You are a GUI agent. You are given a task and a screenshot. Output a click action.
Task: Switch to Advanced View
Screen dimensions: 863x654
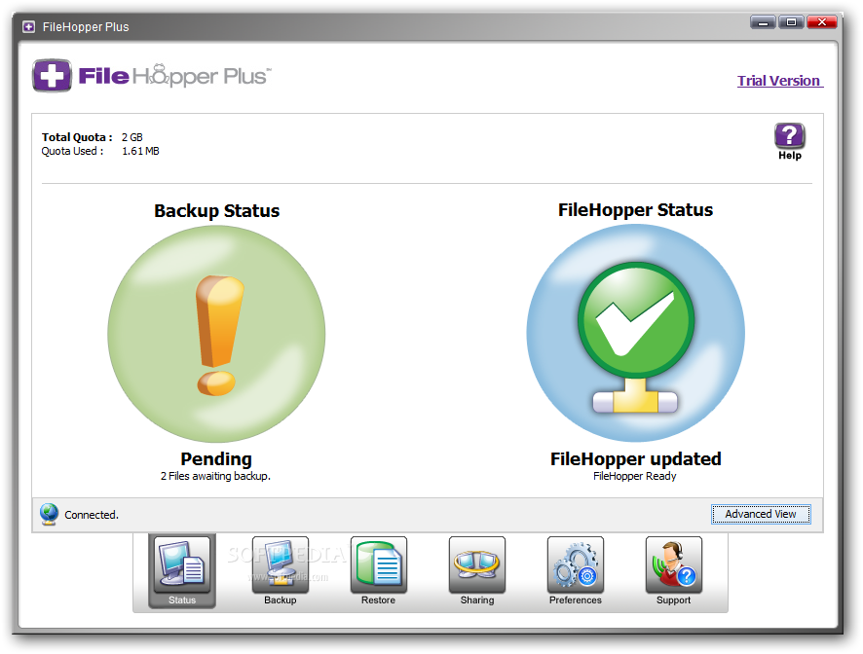761,514
